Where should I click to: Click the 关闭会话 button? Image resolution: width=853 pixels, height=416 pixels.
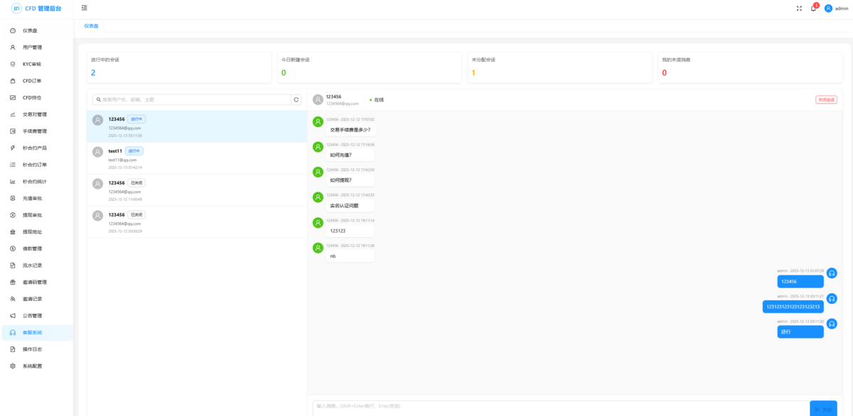point(826,100)
